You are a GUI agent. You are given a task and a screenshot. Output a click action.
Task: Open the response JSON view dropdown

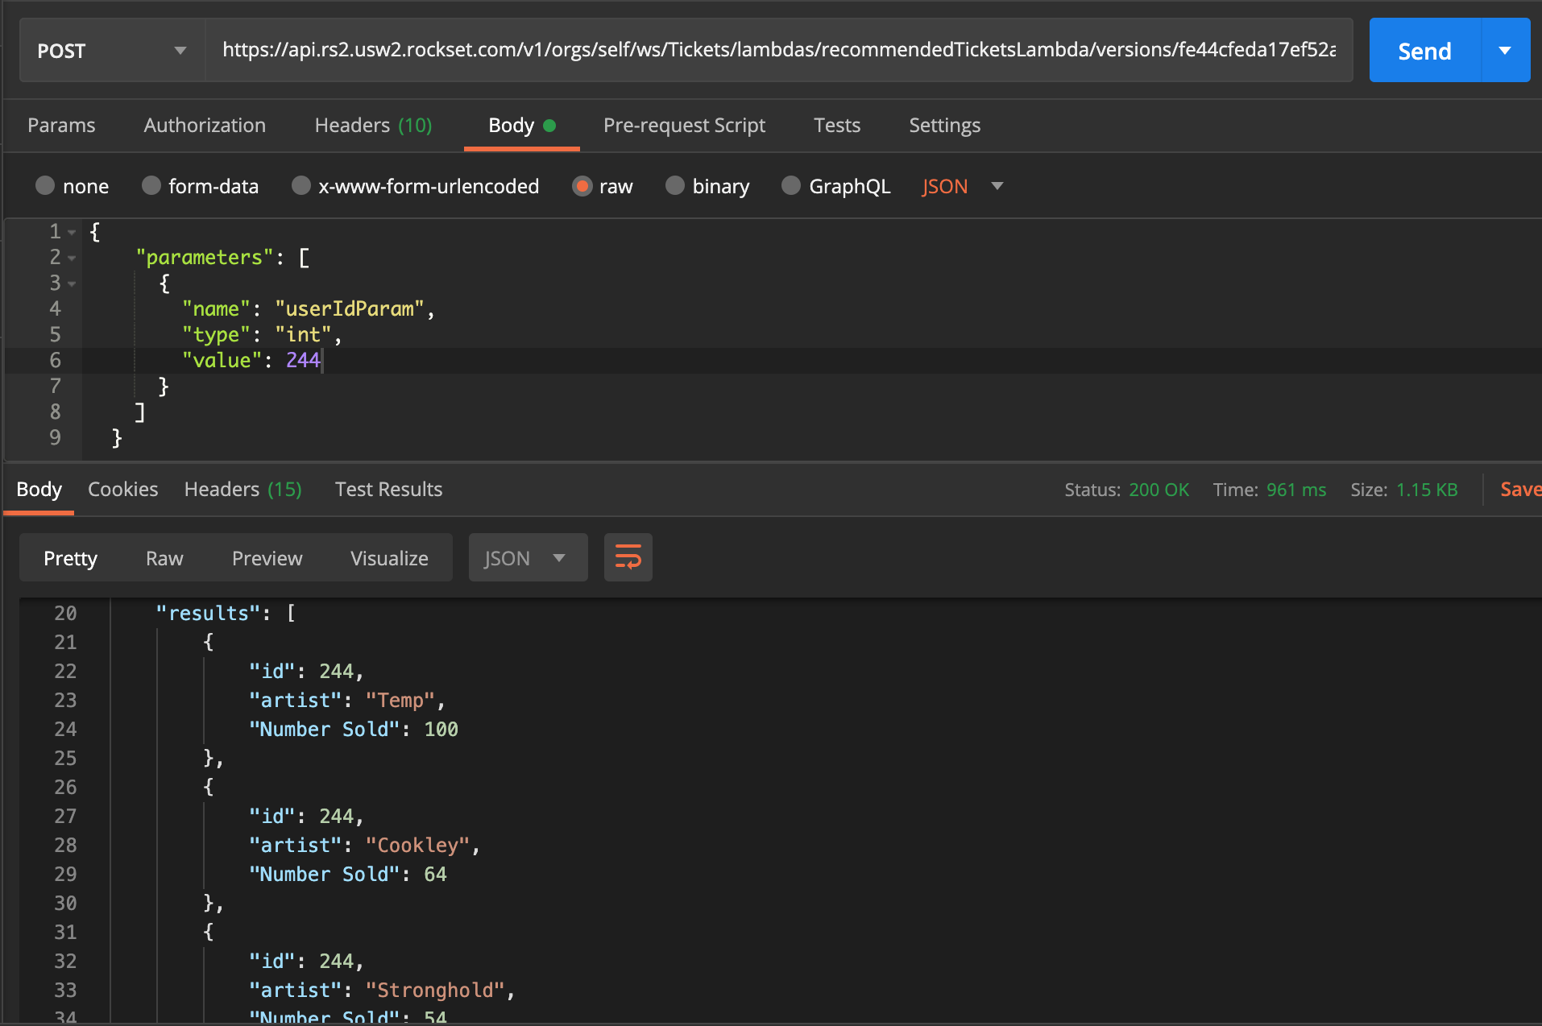[x=528, y=556]
